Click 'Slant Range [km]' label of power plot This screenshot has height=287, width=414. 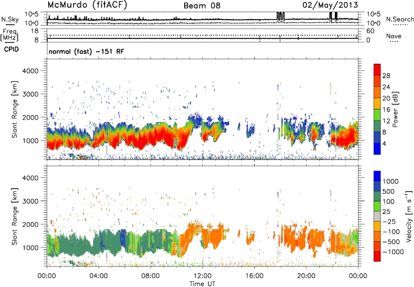point(14,109)
